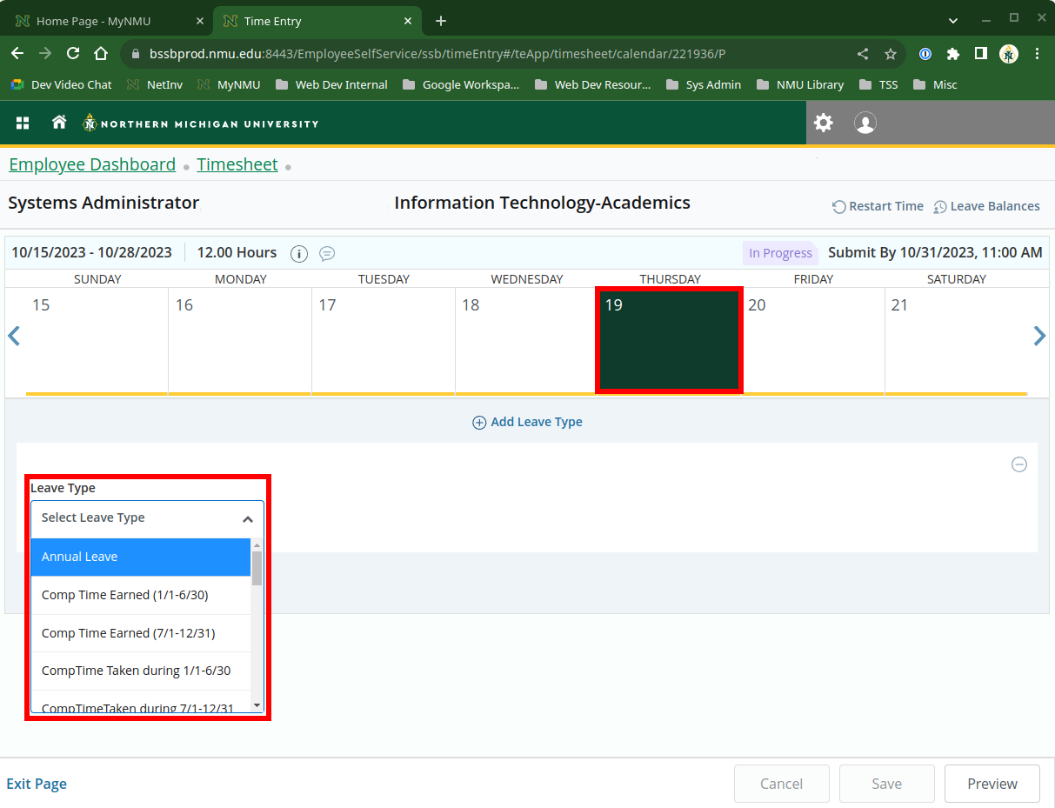Remove leave type with minus icon
This screenshot has height=808, width=1055.
coord(1018,464)
